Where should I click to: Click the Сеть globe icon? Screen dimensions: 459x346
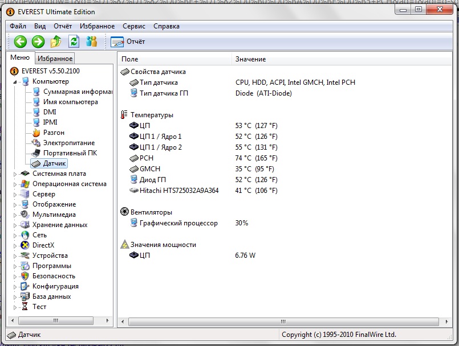(x=25, y=235)
